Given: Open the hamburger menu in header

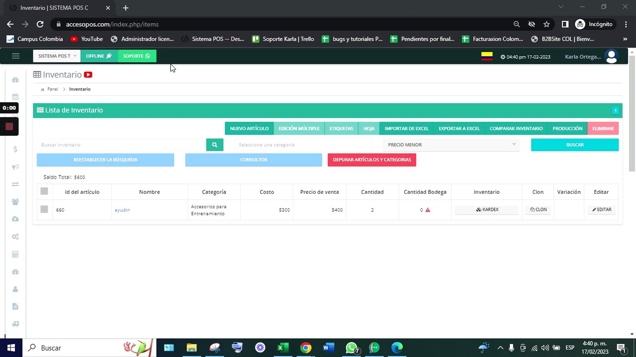Looking at the screenshot, I should (x=15, y=56).
